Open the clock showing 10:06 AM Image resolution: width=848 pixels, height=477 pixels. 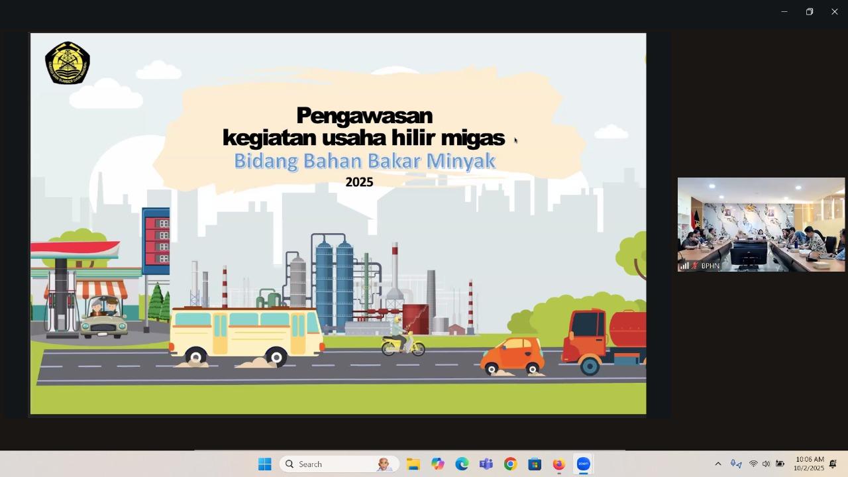[809, 464]
